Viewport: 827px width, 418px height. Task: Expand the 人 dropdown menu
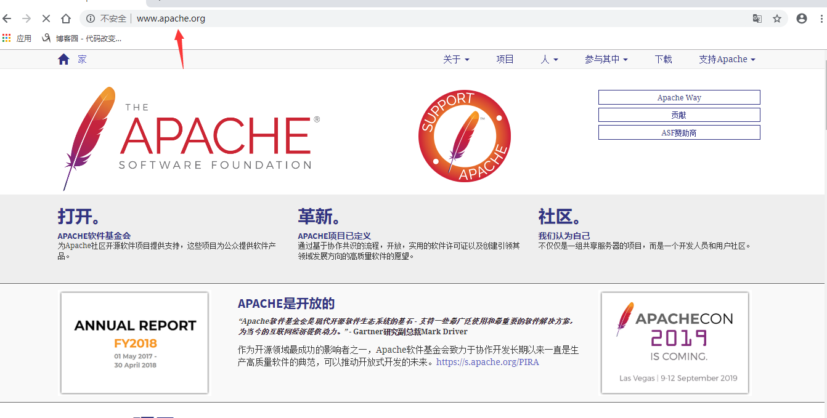click(549, 59)
